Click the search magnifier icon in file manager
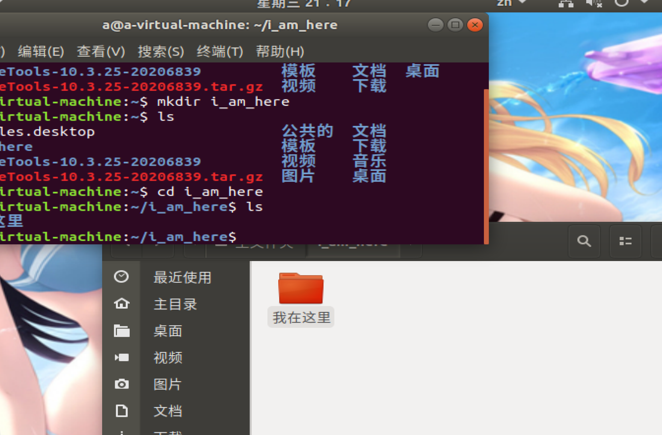 click(x=584, y=241)
